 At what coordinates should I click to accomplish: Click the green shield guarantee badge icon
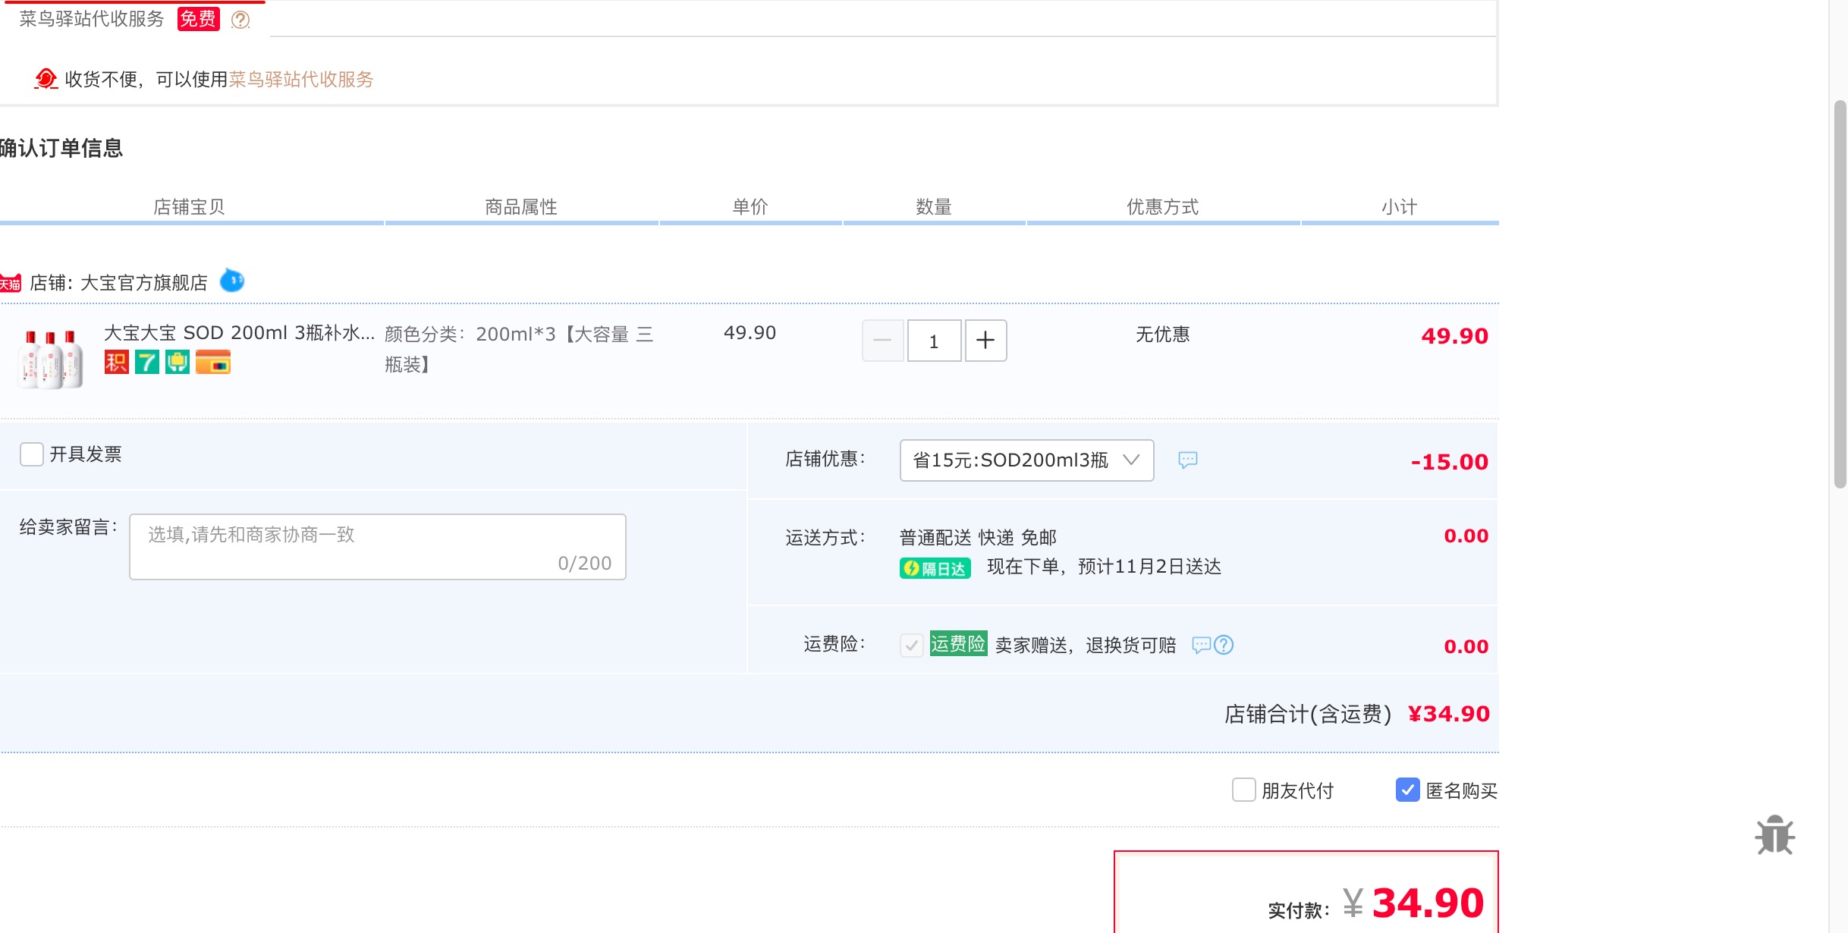pos(178,363)
